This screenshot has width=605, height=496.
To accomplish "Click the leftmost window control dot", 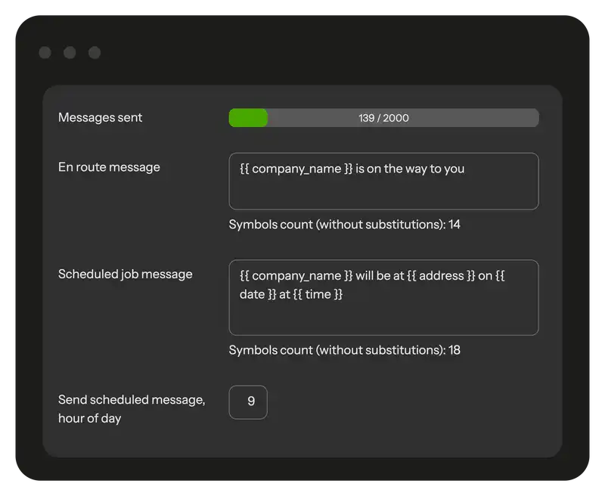I will pyautogui.click(x=45, y=52).
